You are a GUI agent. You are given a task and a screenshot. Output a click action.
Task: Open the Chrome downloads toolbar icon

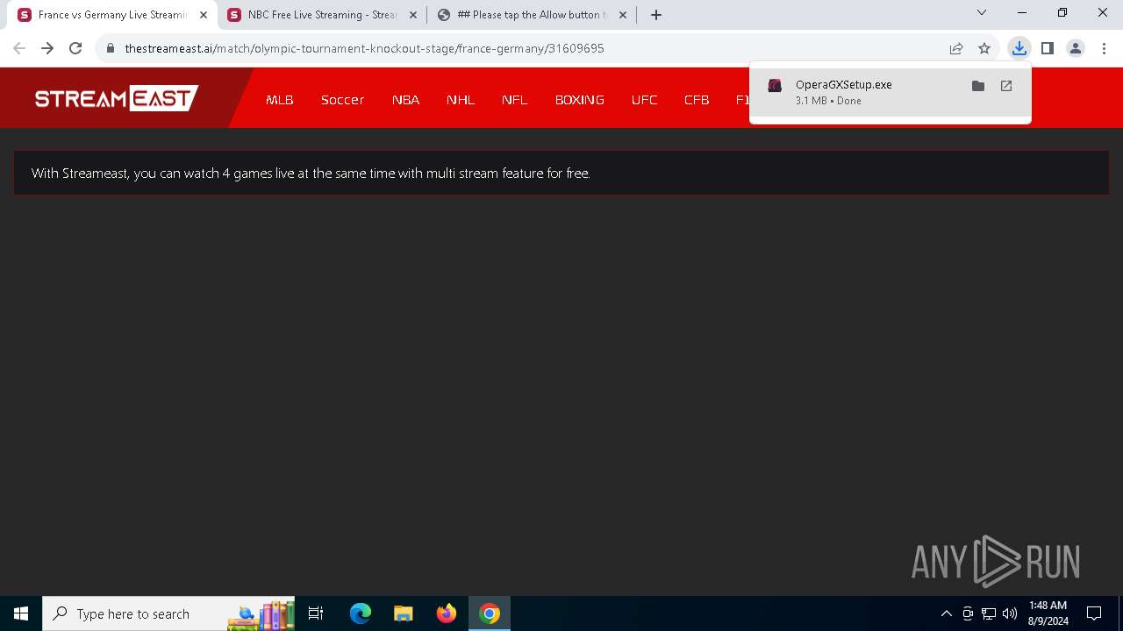1019,48
